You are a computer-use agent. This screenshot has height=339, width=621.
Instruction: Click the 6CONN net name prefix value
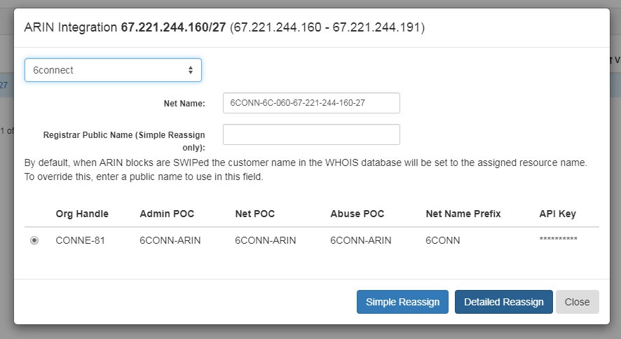pyautogui.click(x=443, y=240)
